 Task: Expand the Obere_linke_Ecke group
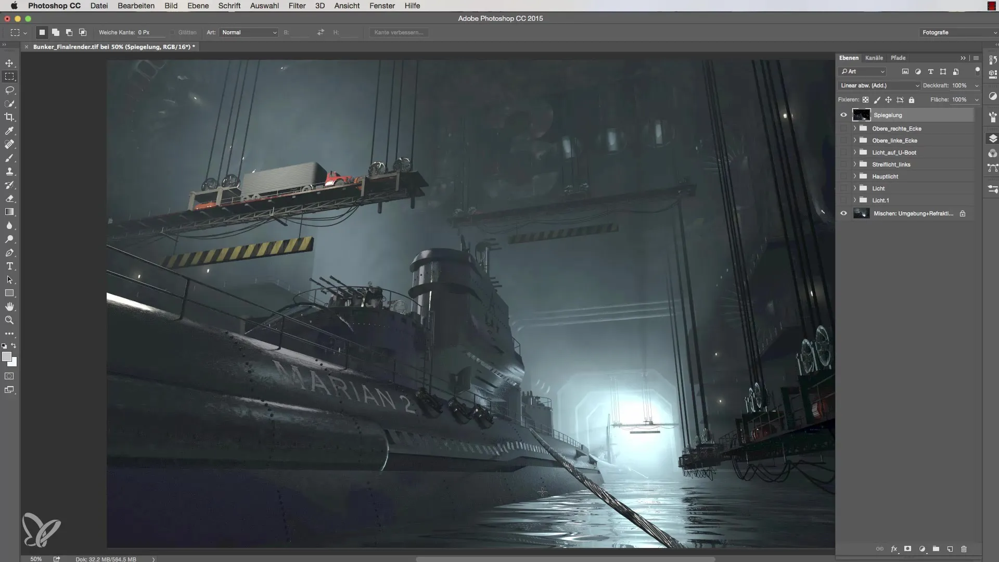coord(854,140)
